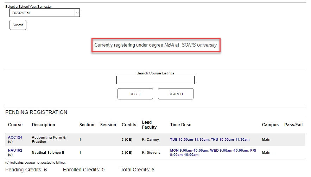Click the ACC124 time description link
This screenshot has width=311, height=177.
(210, 140)
